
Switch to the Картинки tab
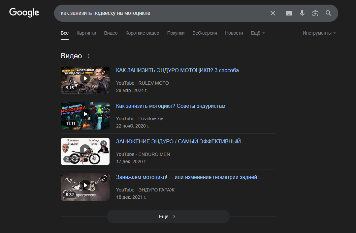86,33
